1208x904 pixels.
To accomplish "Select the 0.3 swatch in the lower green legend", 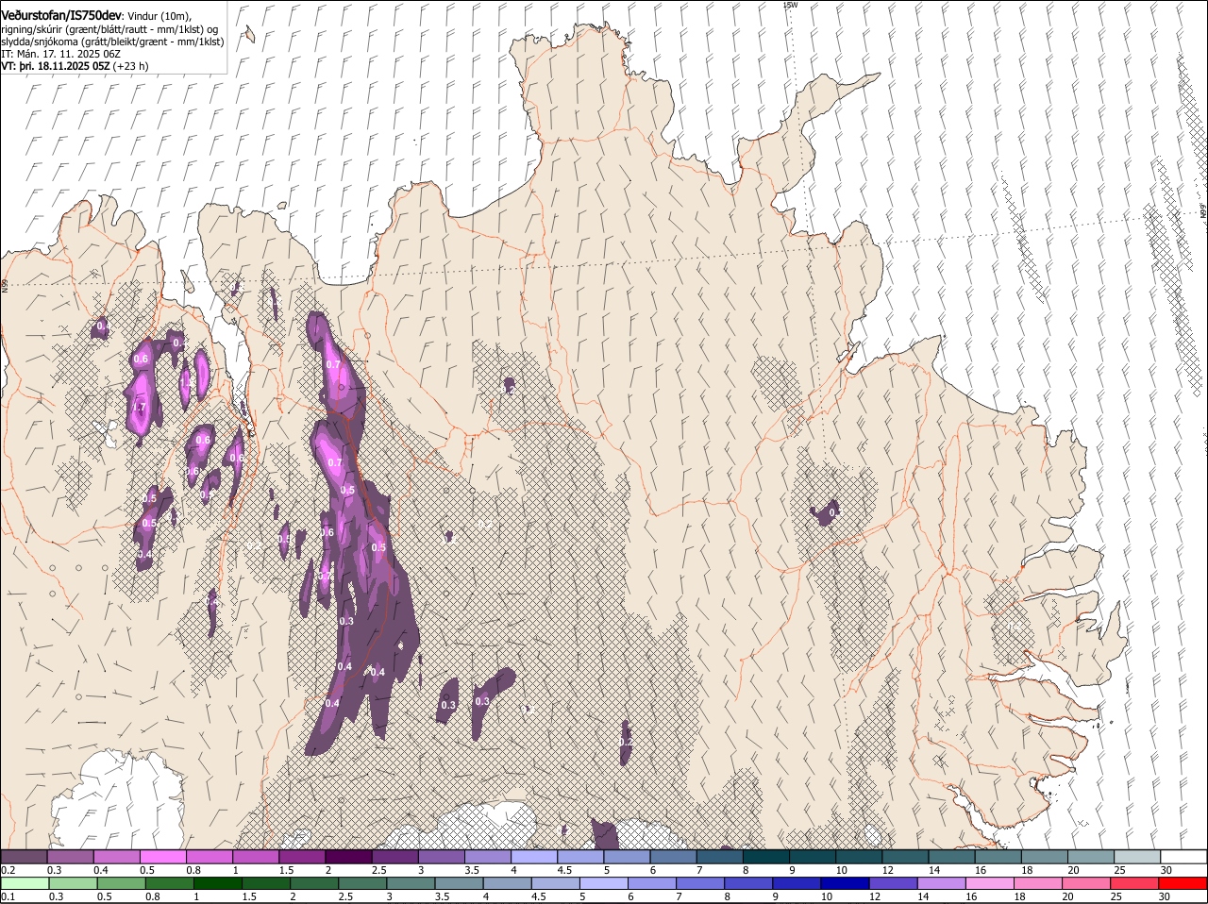I will pos(73,883).
